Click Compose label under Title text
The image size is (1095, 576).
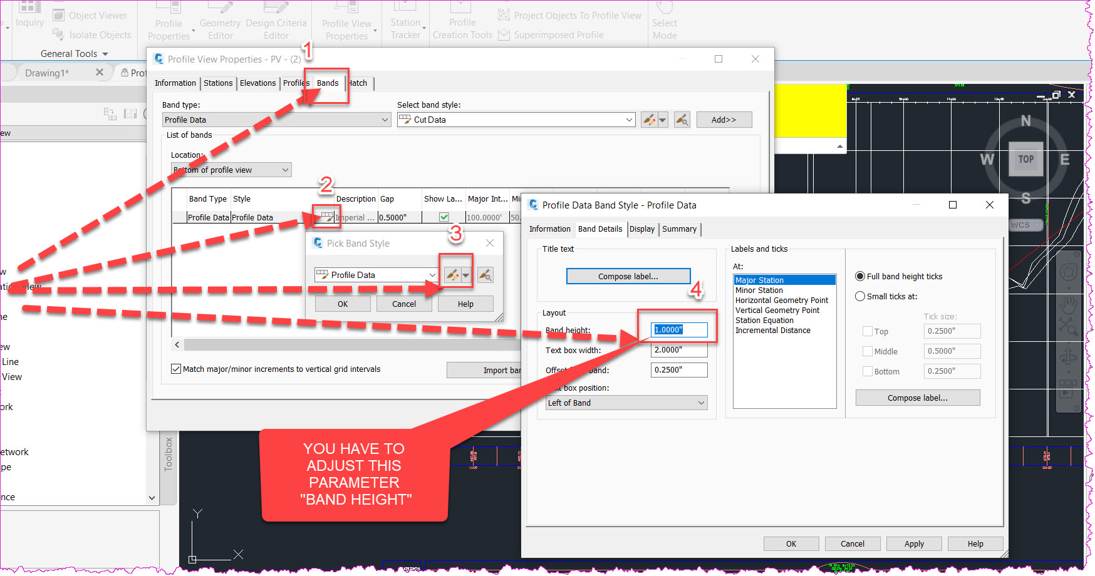pyautogui.click(x=628, y=275)
